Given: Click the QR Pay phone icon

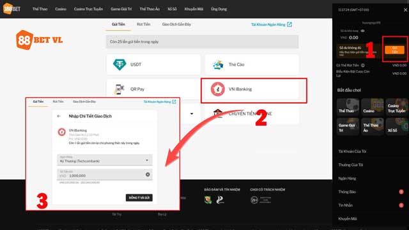Looking at the screenshot, I should (x=119, y=89).
